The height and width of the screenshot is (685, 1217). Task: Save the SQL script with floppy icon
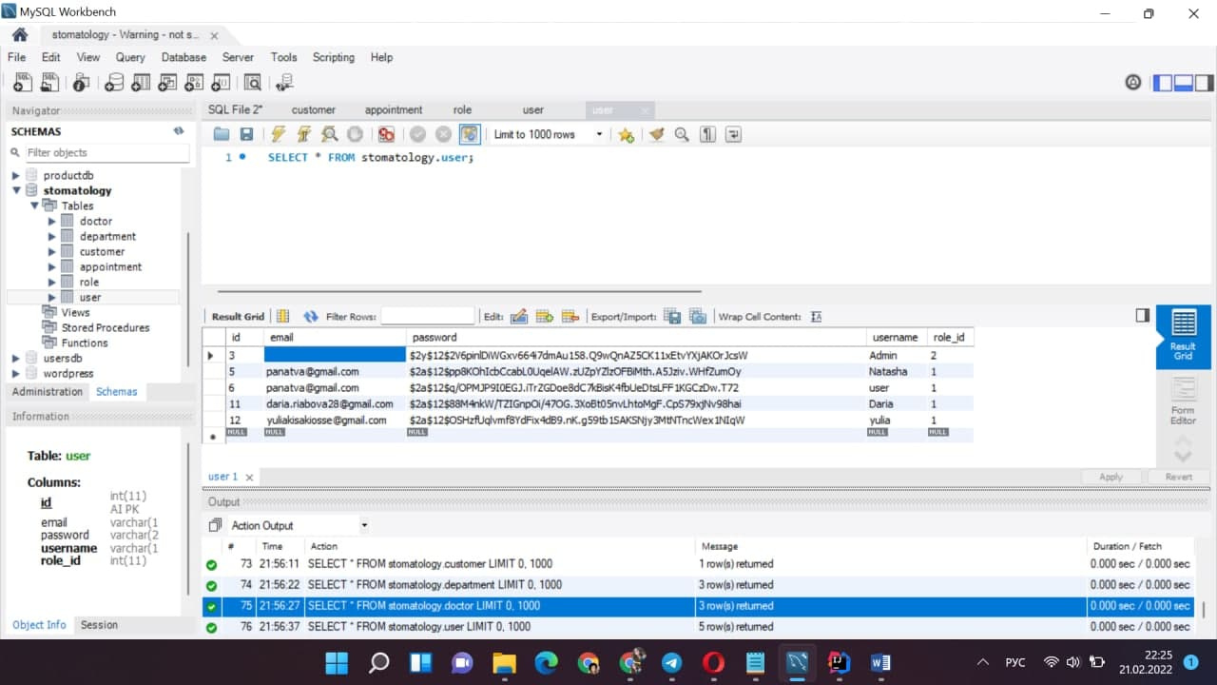246,134
